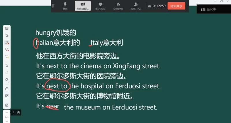The image size is (231, 123).
Task: Choose the shapes tool
Action: (7, 49)
